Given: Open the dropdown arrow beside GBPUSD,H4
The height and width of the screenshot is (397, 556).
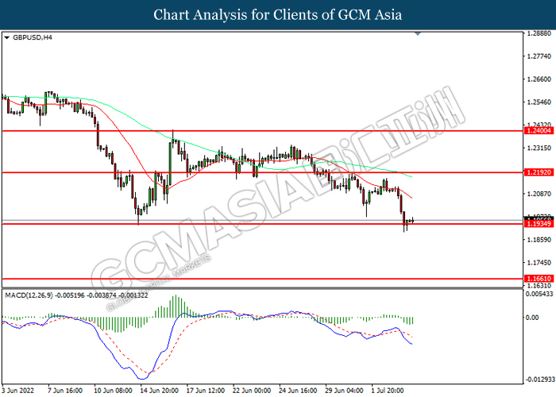Looking at the screenshot, I should [x=6, y=38].
